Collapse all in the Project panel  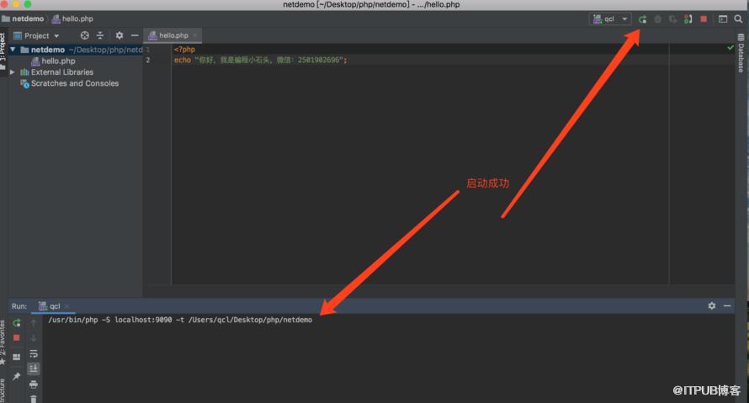pyautogui.click(x=100, y=35)
